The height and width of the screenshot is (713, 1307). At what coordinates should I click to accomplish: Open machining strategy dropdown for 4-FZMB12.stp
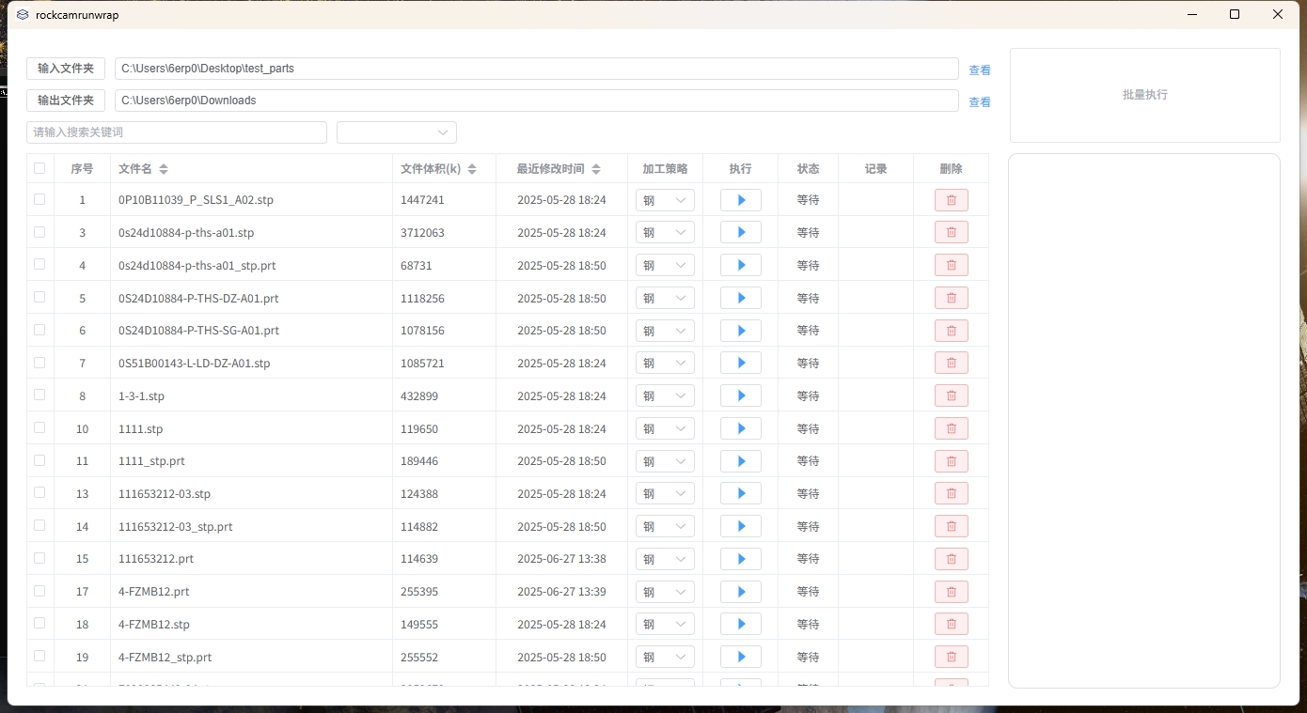pyautogui.click(x=665, y=624)
